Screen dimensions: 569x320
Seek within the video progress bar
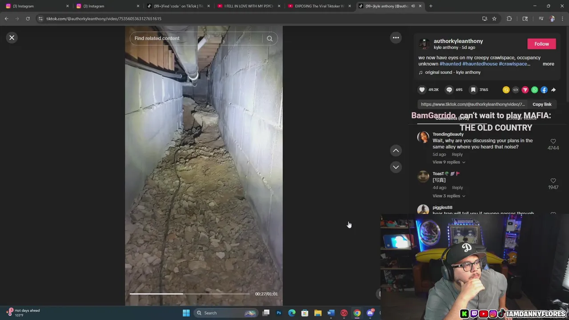pos(189,294)
